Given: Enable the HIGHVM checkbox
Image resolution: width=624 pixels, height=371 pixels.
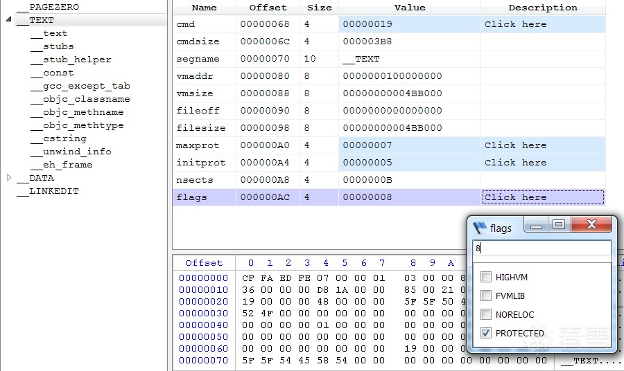Looking at the screenshot, I should [486, 278].
